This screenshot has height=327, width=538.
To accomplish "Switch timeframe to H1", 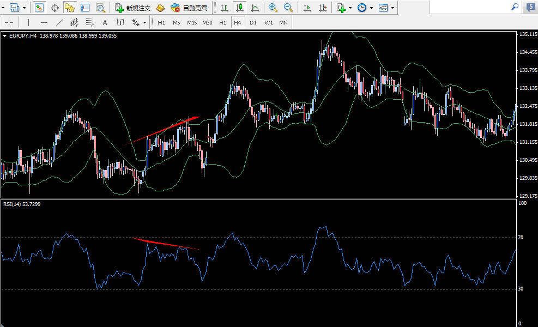I will pos(223,23).
